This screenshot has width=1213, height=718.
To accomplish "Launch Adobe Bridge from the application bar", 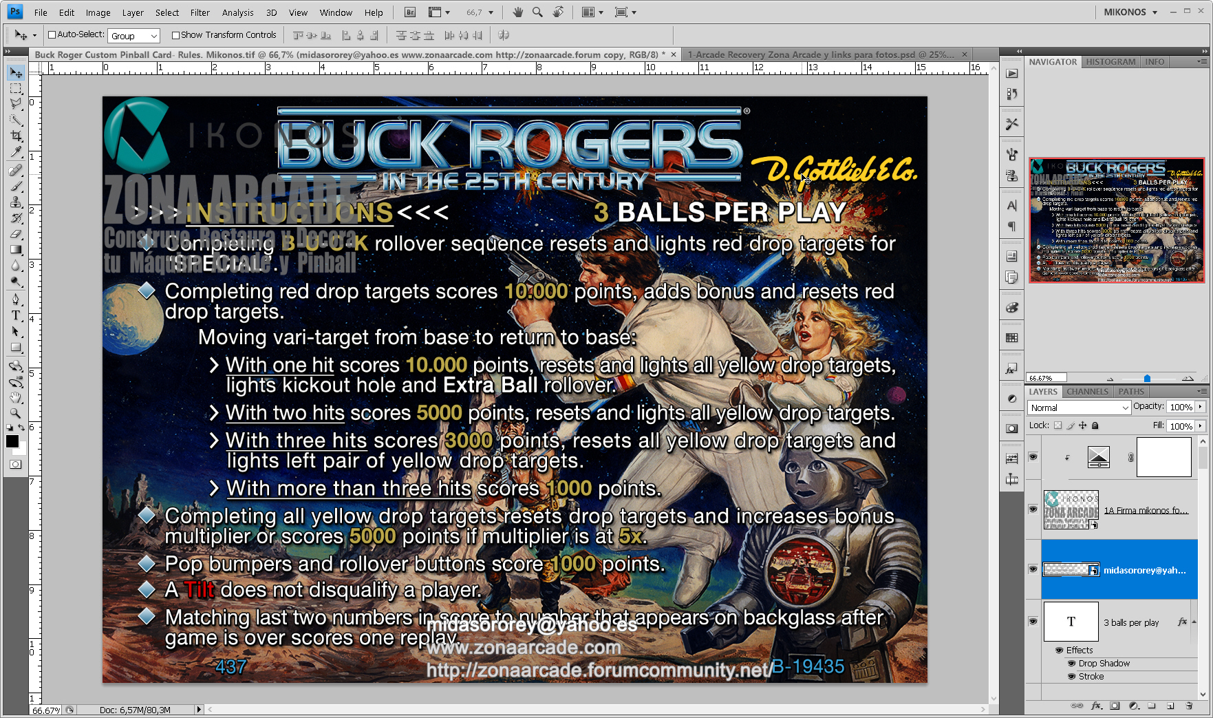I will [409, 12].
